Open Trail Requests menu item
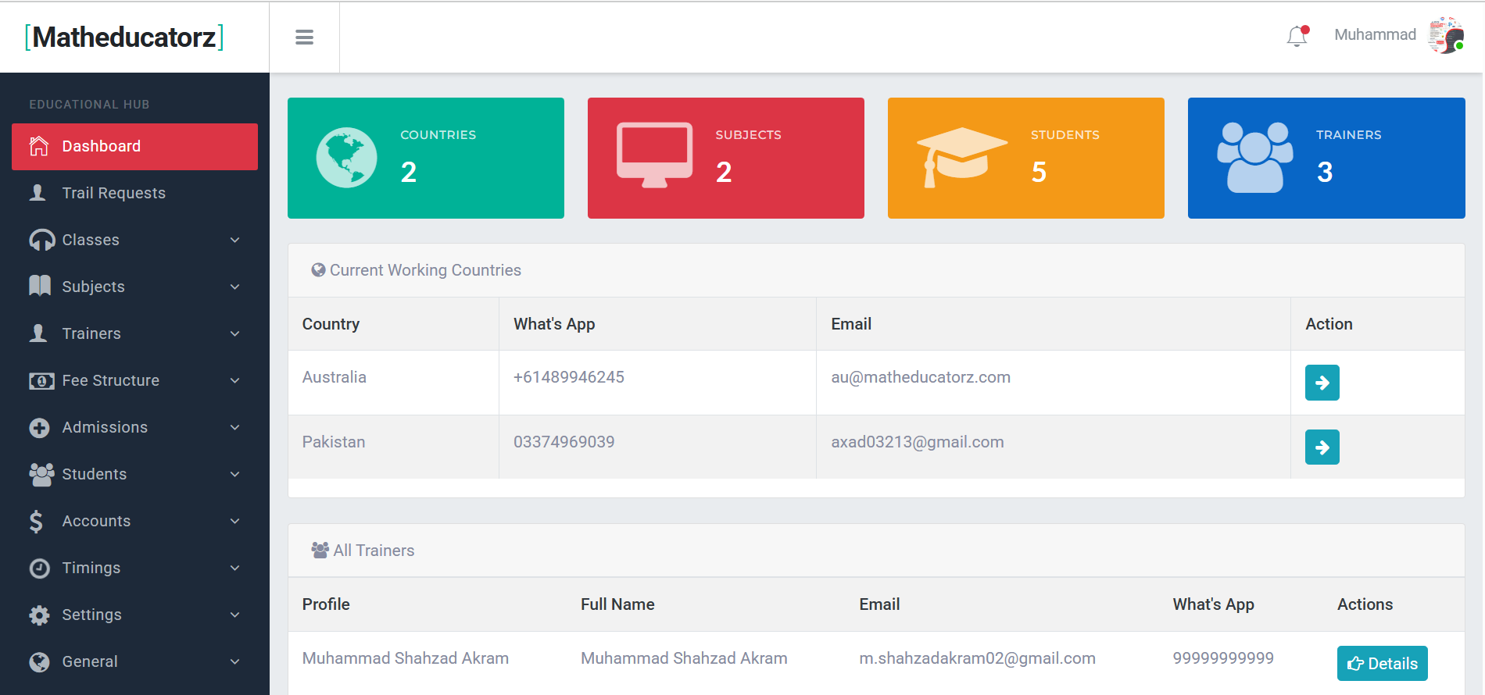1485x695 pixels. tap(113, 193)
